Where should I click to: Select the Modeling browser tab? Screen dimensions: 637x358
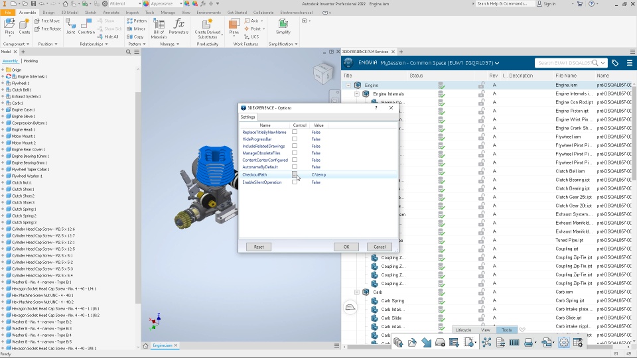coord(31,61)
